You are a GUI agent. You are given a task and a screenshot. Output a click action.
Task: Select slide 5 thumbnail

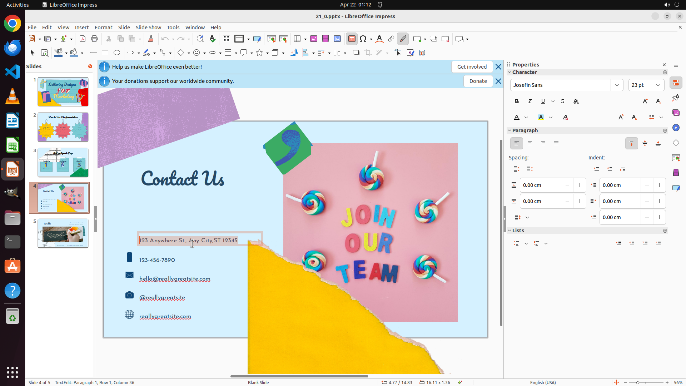click(x=63, y=233)
